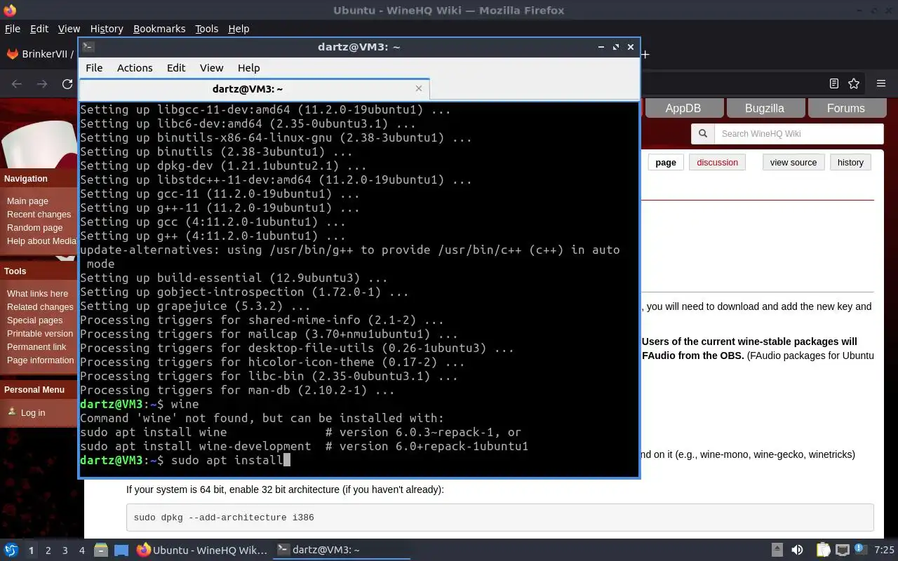The height and width of the screenshot is (561, 898).
Task: Click the Log in link
Action: (32, 412)
